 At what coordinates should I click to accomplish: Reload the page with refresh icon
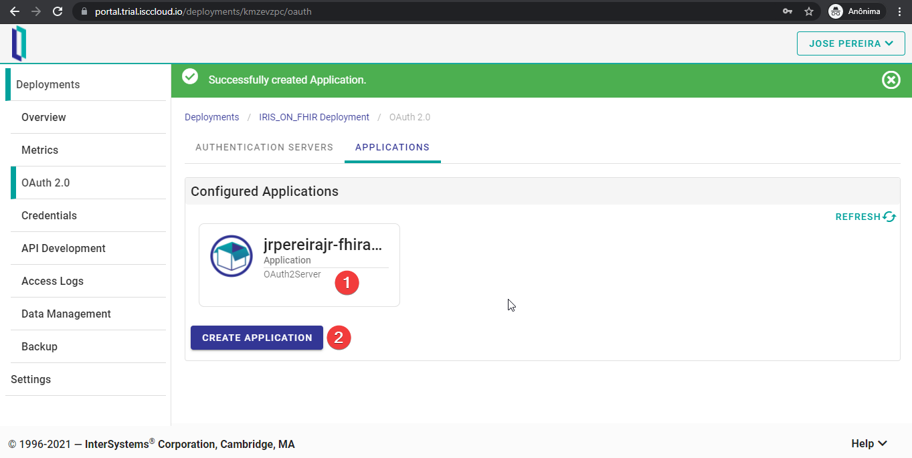[x=58, y=11]
